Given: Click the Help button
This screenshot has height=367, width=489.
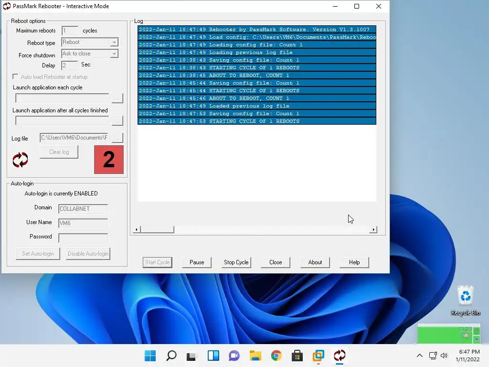Looking at the screenshot, I should tap(354, 262).
